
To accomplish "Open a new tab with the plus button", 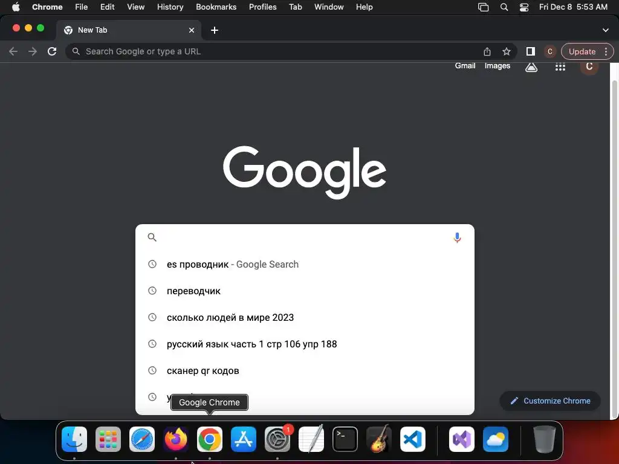I will 215,30.
